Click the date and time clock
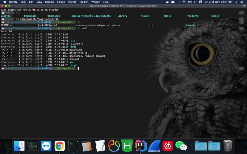 click(220, 2)
